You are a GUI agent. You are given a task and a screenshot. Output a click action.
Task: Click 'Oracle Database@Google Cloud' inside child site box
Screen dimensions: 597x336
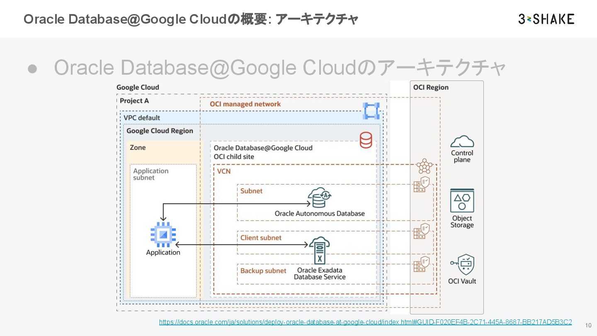pos(263,148)
